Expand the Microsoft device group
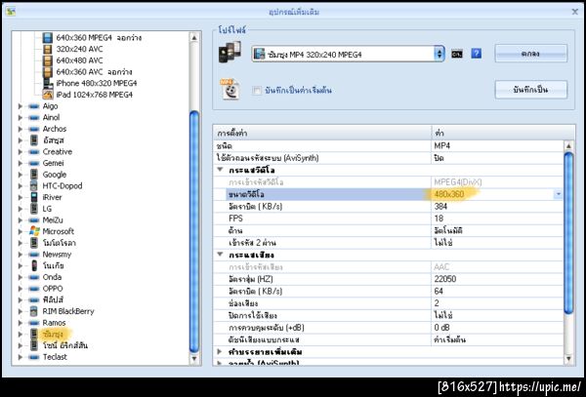This screenshot has width=586, height=397. 21,232
